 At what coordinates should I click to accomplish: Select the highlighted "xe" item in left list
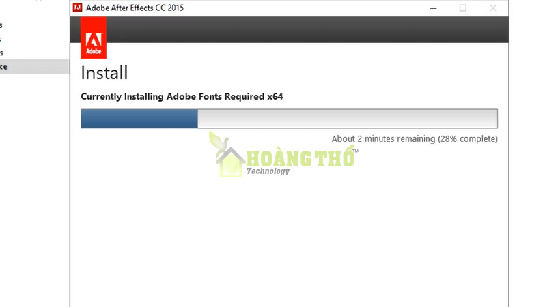(34, 67)
